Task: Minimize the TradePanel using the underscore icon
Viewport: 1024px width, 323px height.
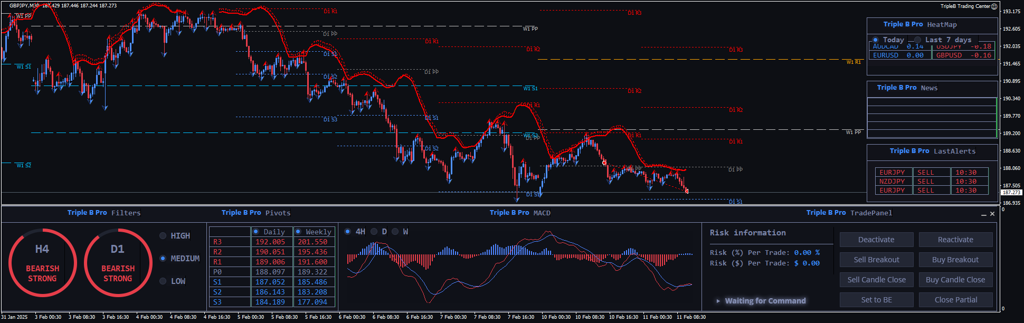Action: [984, 214]
